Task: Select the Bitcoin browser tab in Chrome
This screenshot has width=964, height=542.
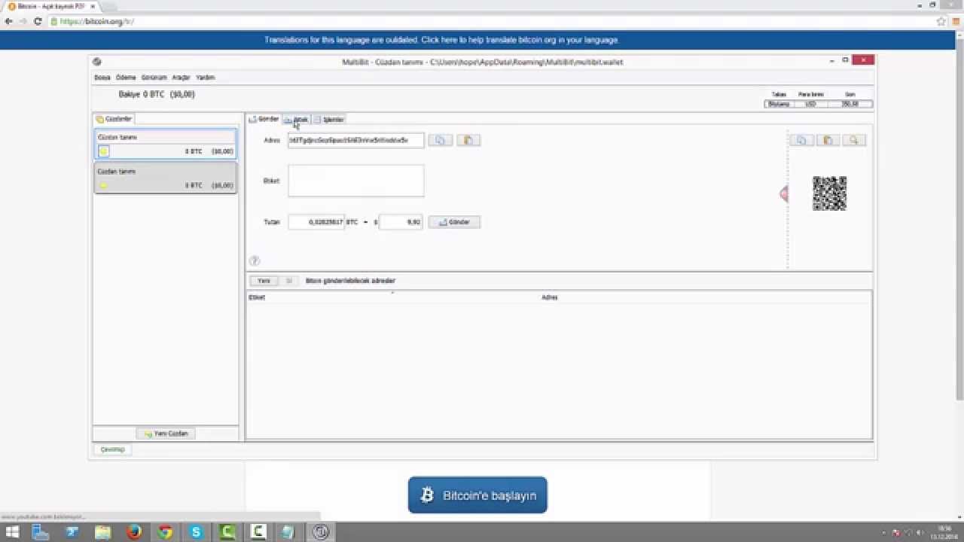Action: pos(50,6)
